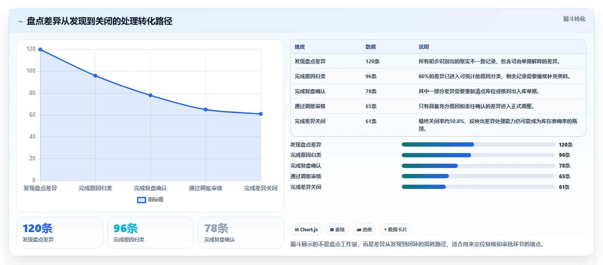Select the chart point for 通过调账审核
The height and width of the screenshot is (265, 603).
point(206,109)
